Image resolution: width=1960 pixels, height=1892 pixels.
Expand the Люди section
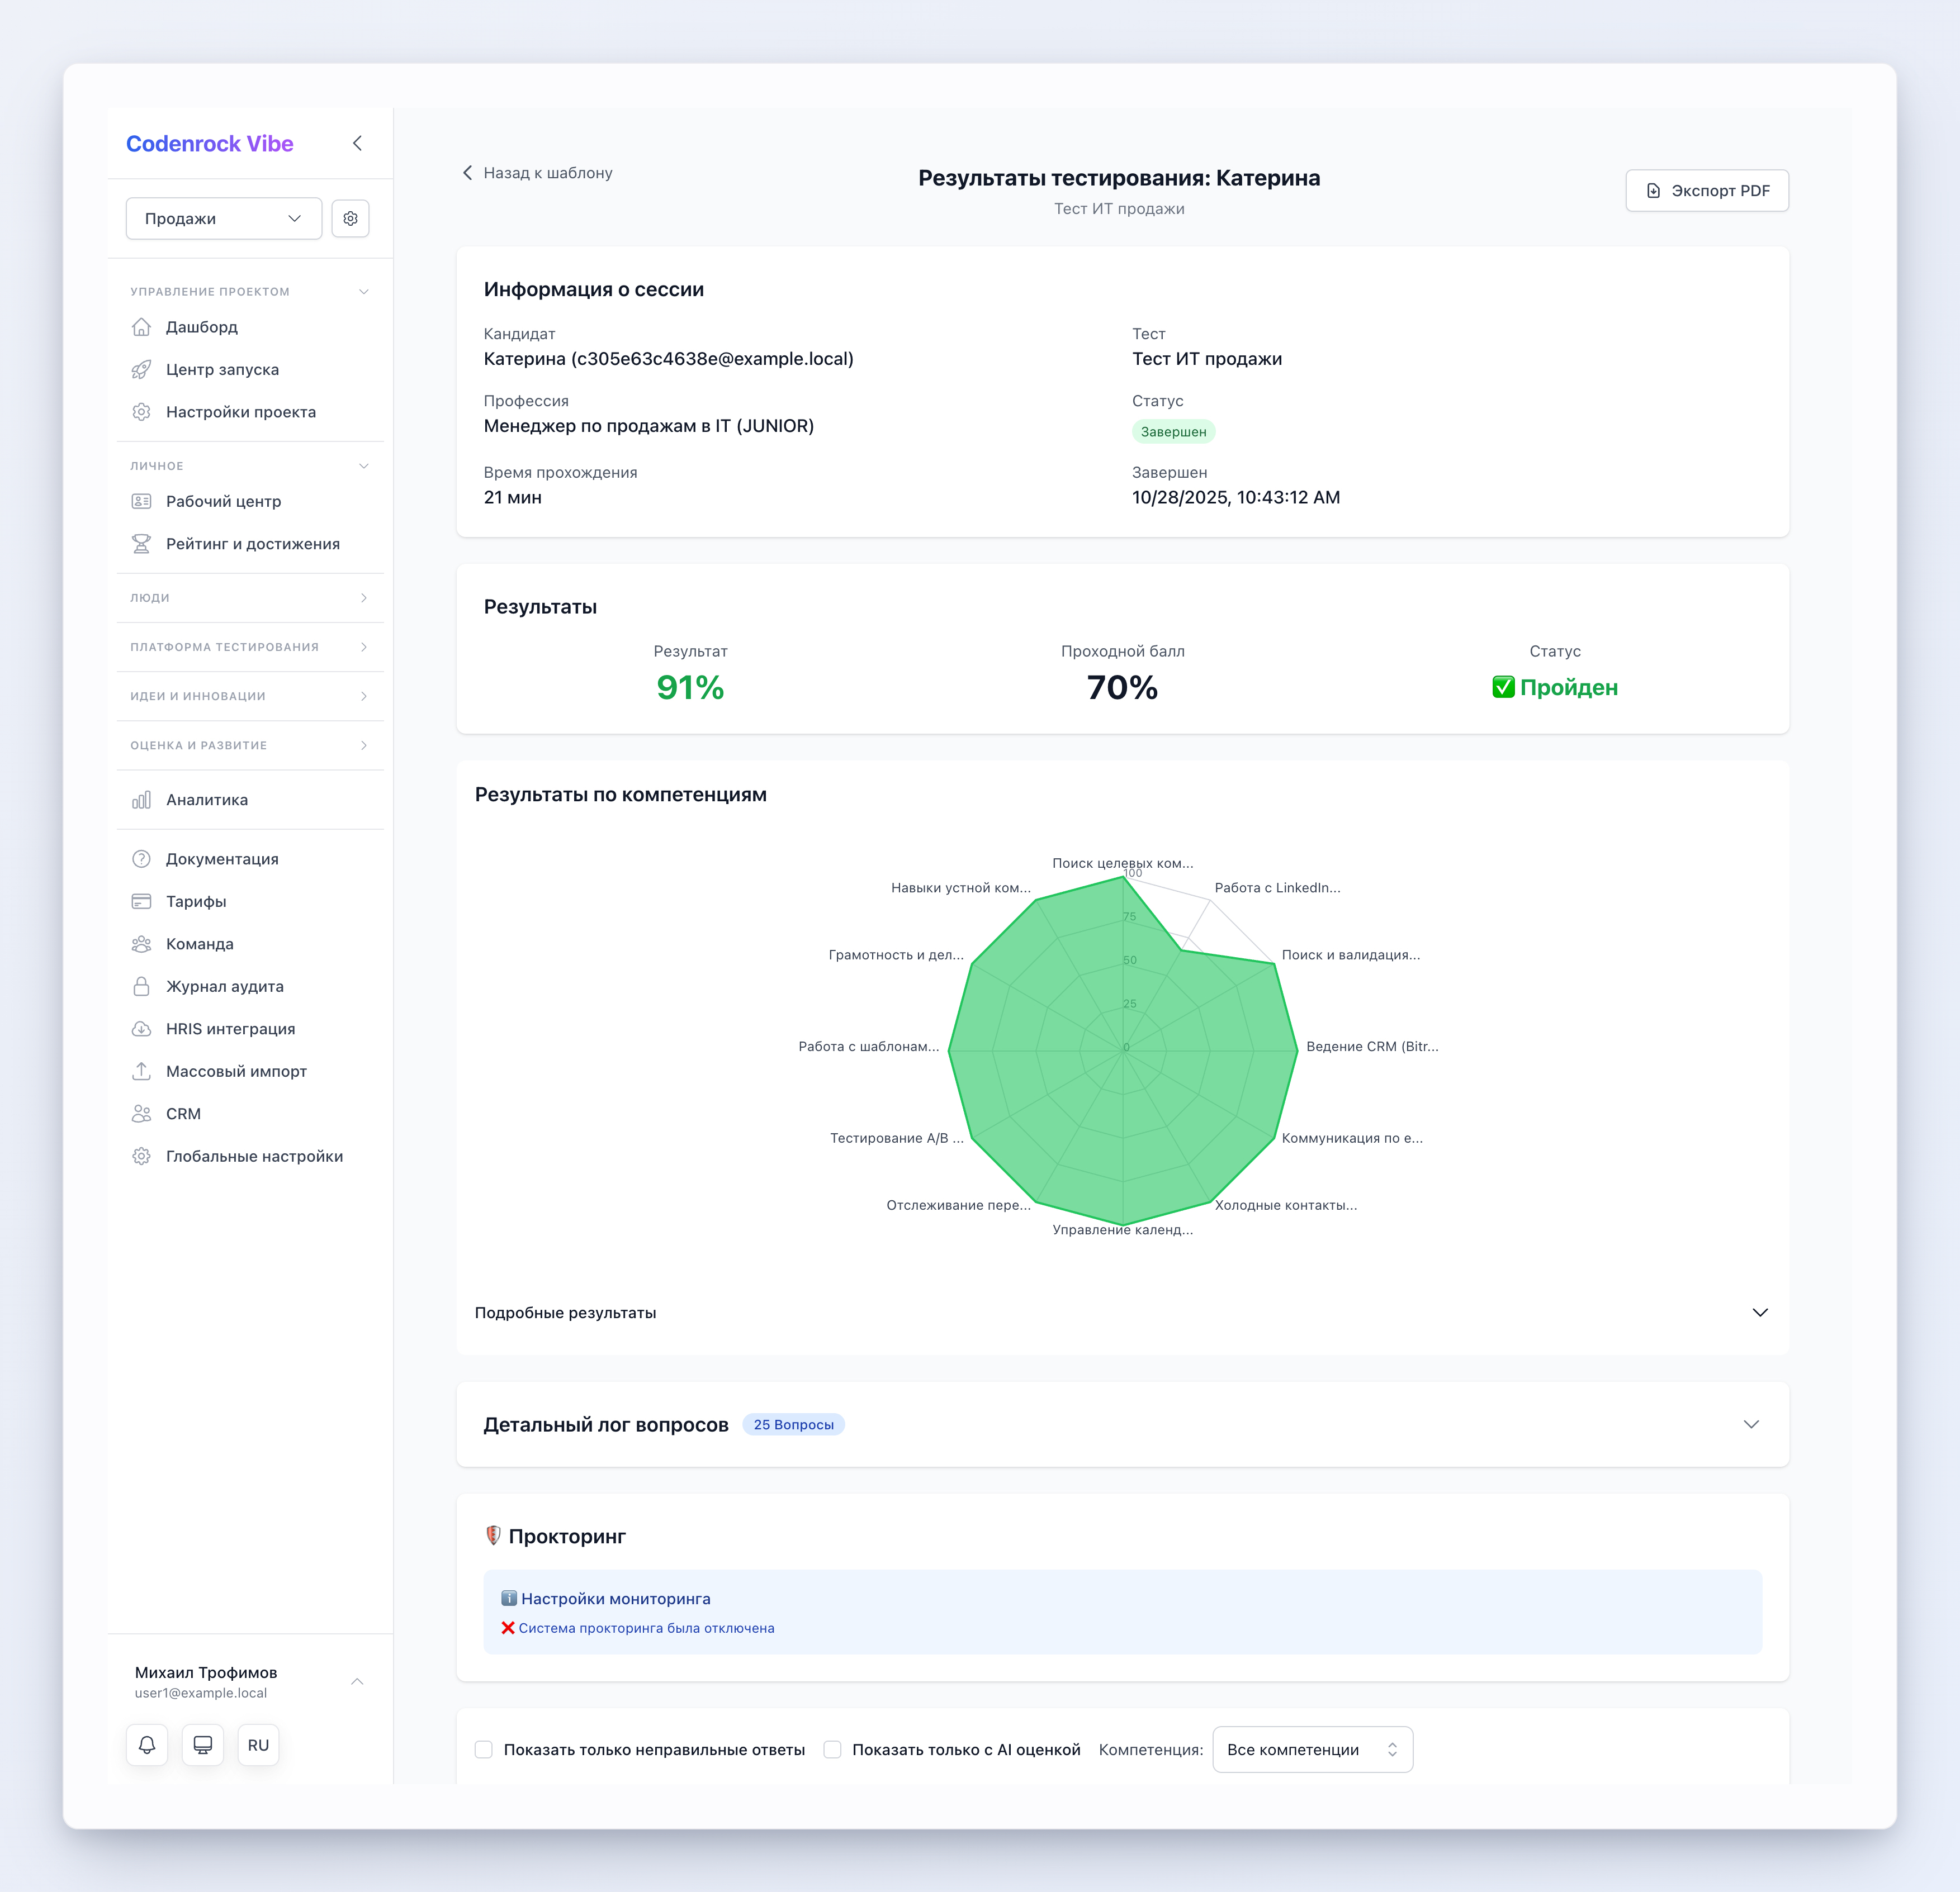point(364,598)
